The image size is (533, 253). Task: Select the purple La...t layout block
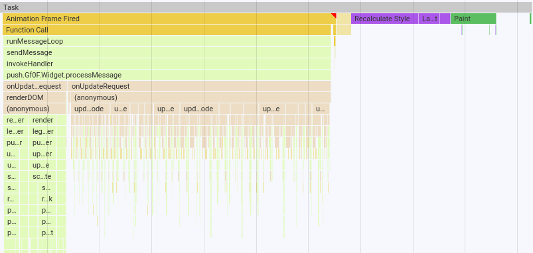[429, 19]
